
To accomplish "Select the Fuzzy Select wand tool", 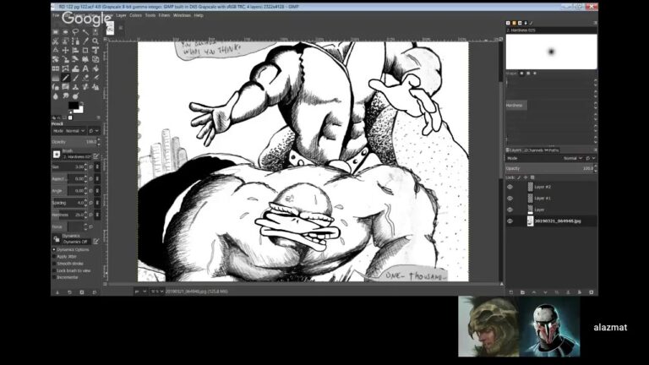I will click(x=85, y=32).
